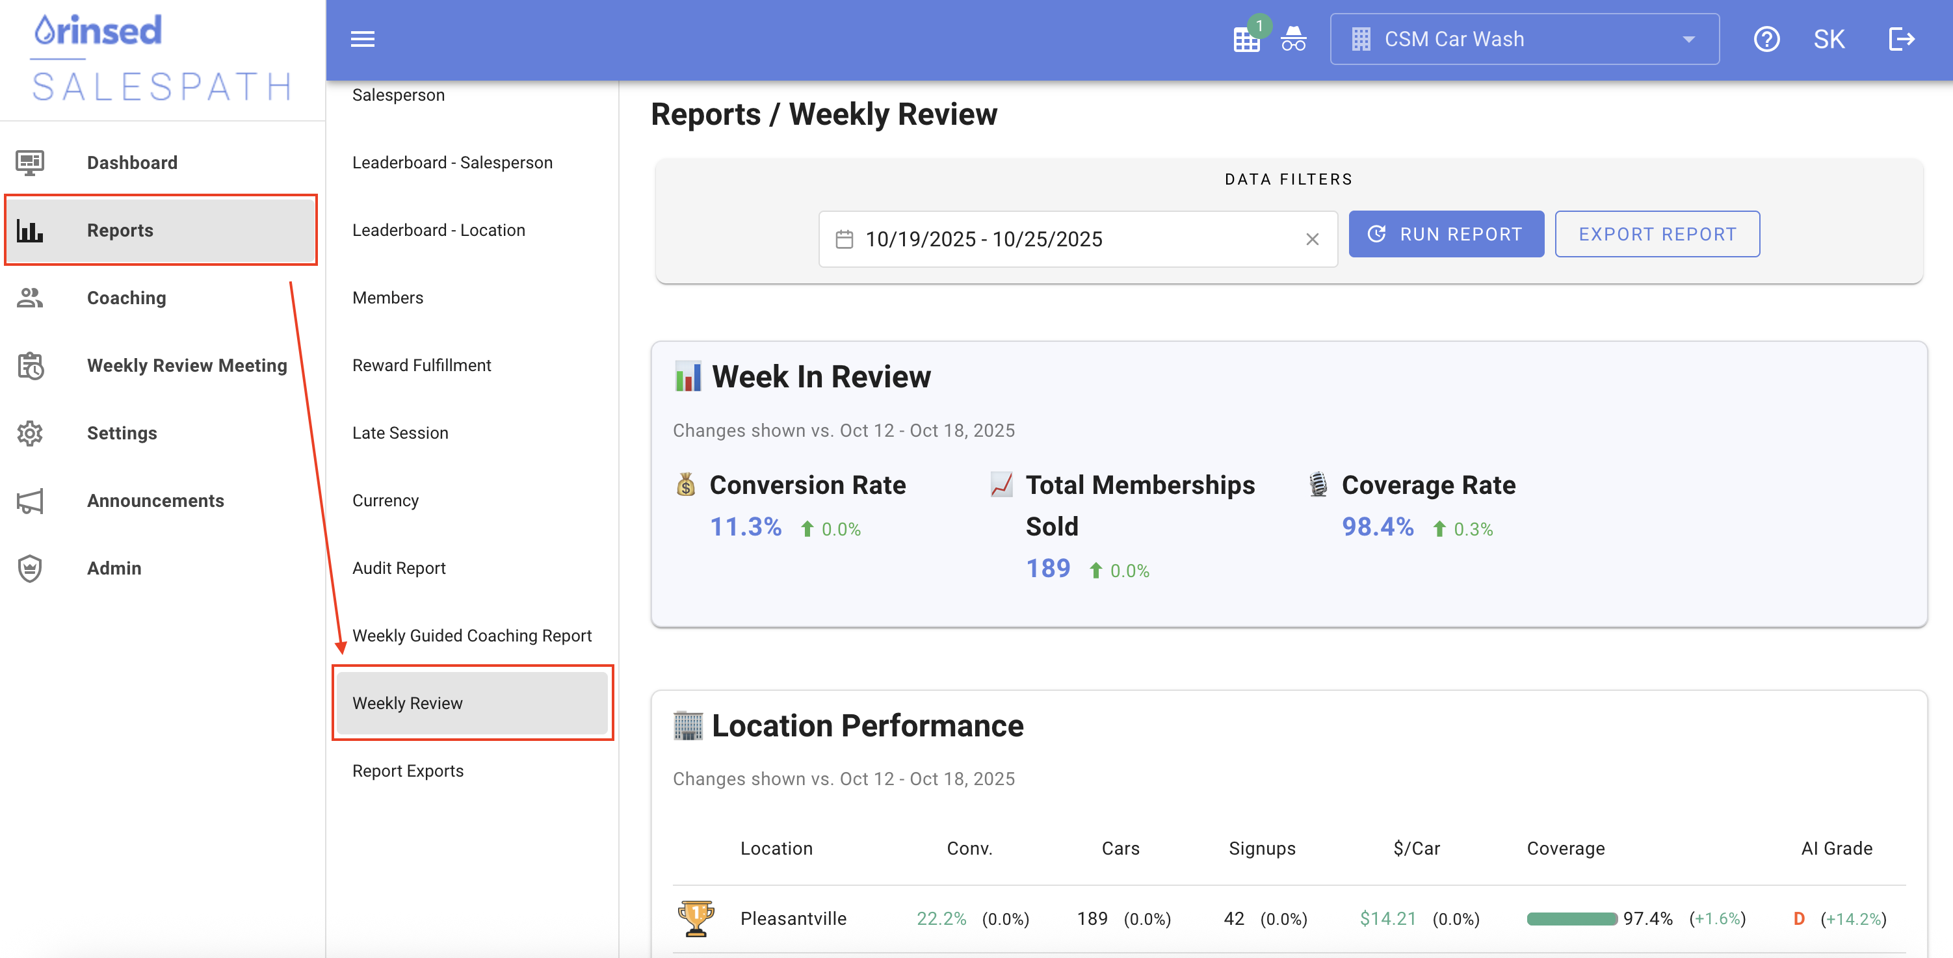Viewport: 1953px width, 958px height.
Task: Click the incognito spy icon
Action: pyautogui.click(x=1293, y=38)
